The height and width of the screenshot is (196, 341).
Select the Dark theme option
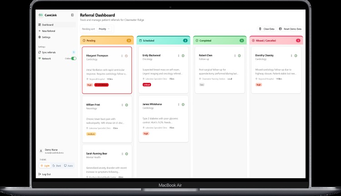57,166
